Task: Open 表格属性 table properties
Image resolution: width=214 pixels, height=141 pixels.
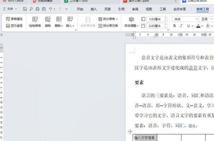Action: pyautogui.click(x=14, y=19)
